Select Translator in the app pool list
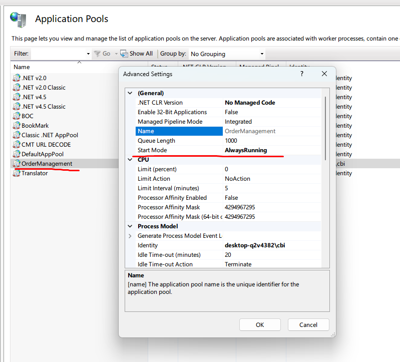Viewport: 400px width, 362px height. (x=35, y=173)
